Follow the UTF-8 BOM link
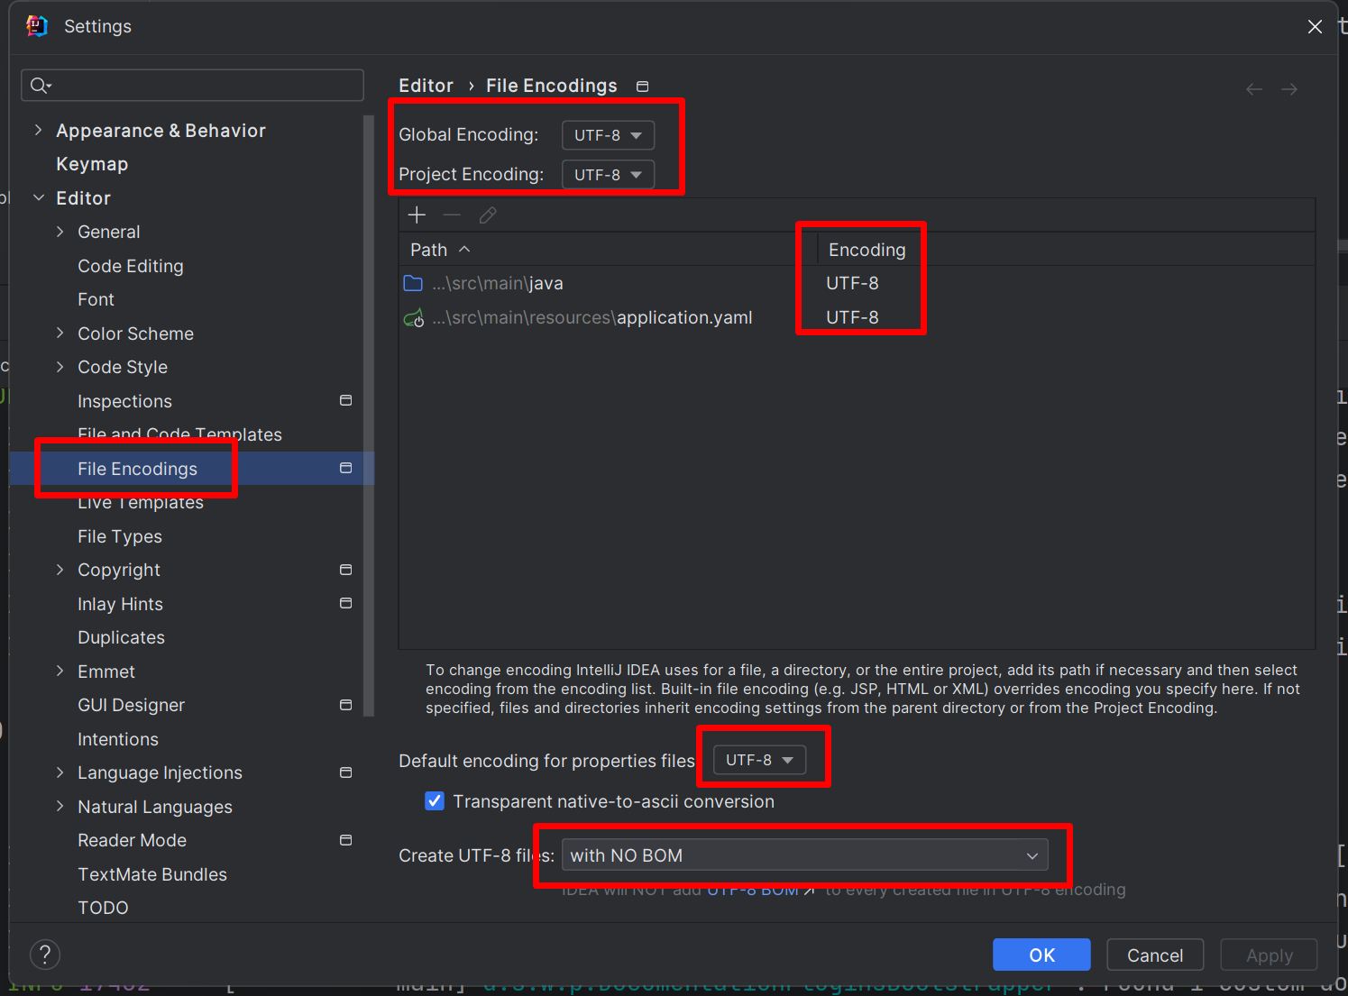Viewport: 1348px width, 996px height. [752, 889]
